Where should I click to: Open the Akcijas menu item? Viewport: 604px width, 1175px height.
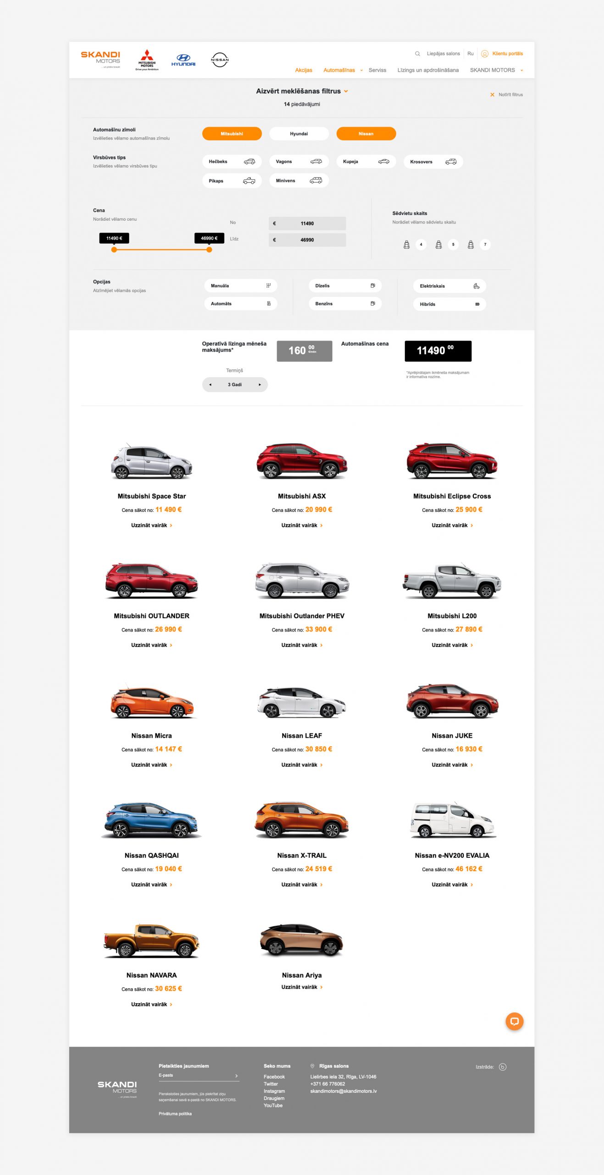coord(304,70)
